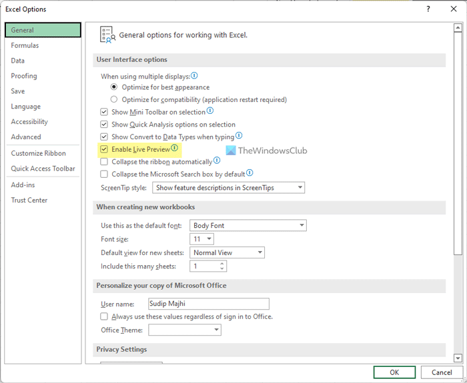Check Always use these values regardless of sign in

tap(104, 316)
